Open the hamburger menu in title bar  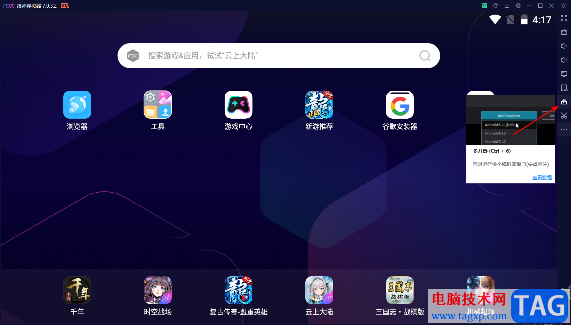(x=507, y=6)
